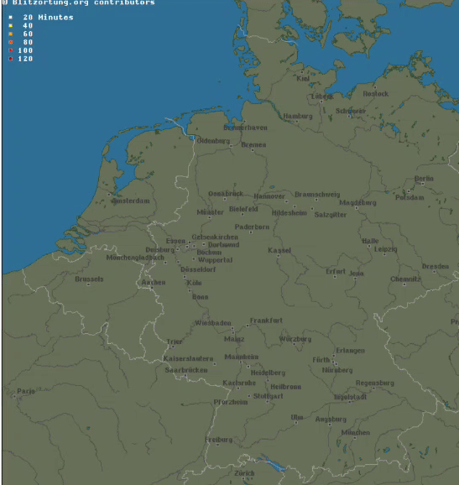459x485 pixels.
Task: Click the Trier city label
Action: click(175, 342)
